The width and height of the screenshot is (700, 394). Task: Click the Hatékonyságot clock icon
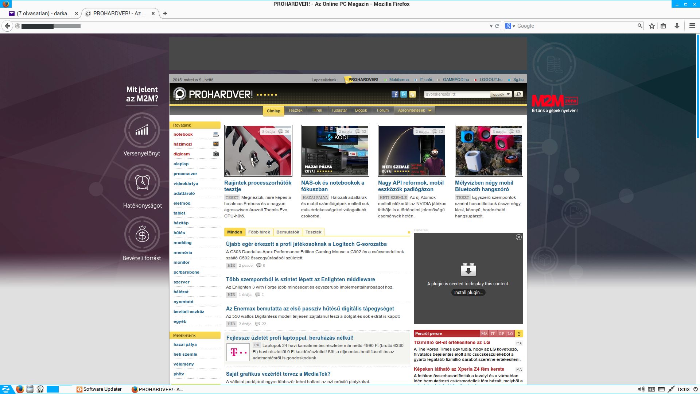(142, 182)
